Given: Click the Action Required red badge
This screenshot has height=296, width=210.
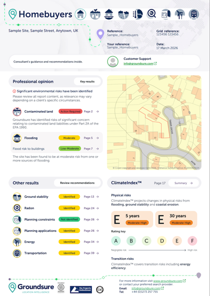Looking at the screenshot, I should pyautogui.click(x=70, y=111).
